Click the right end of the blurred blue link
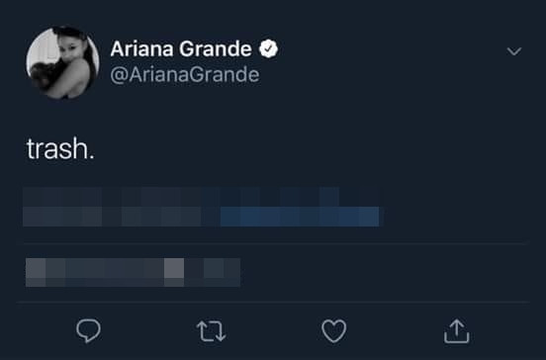 (369, 217)
